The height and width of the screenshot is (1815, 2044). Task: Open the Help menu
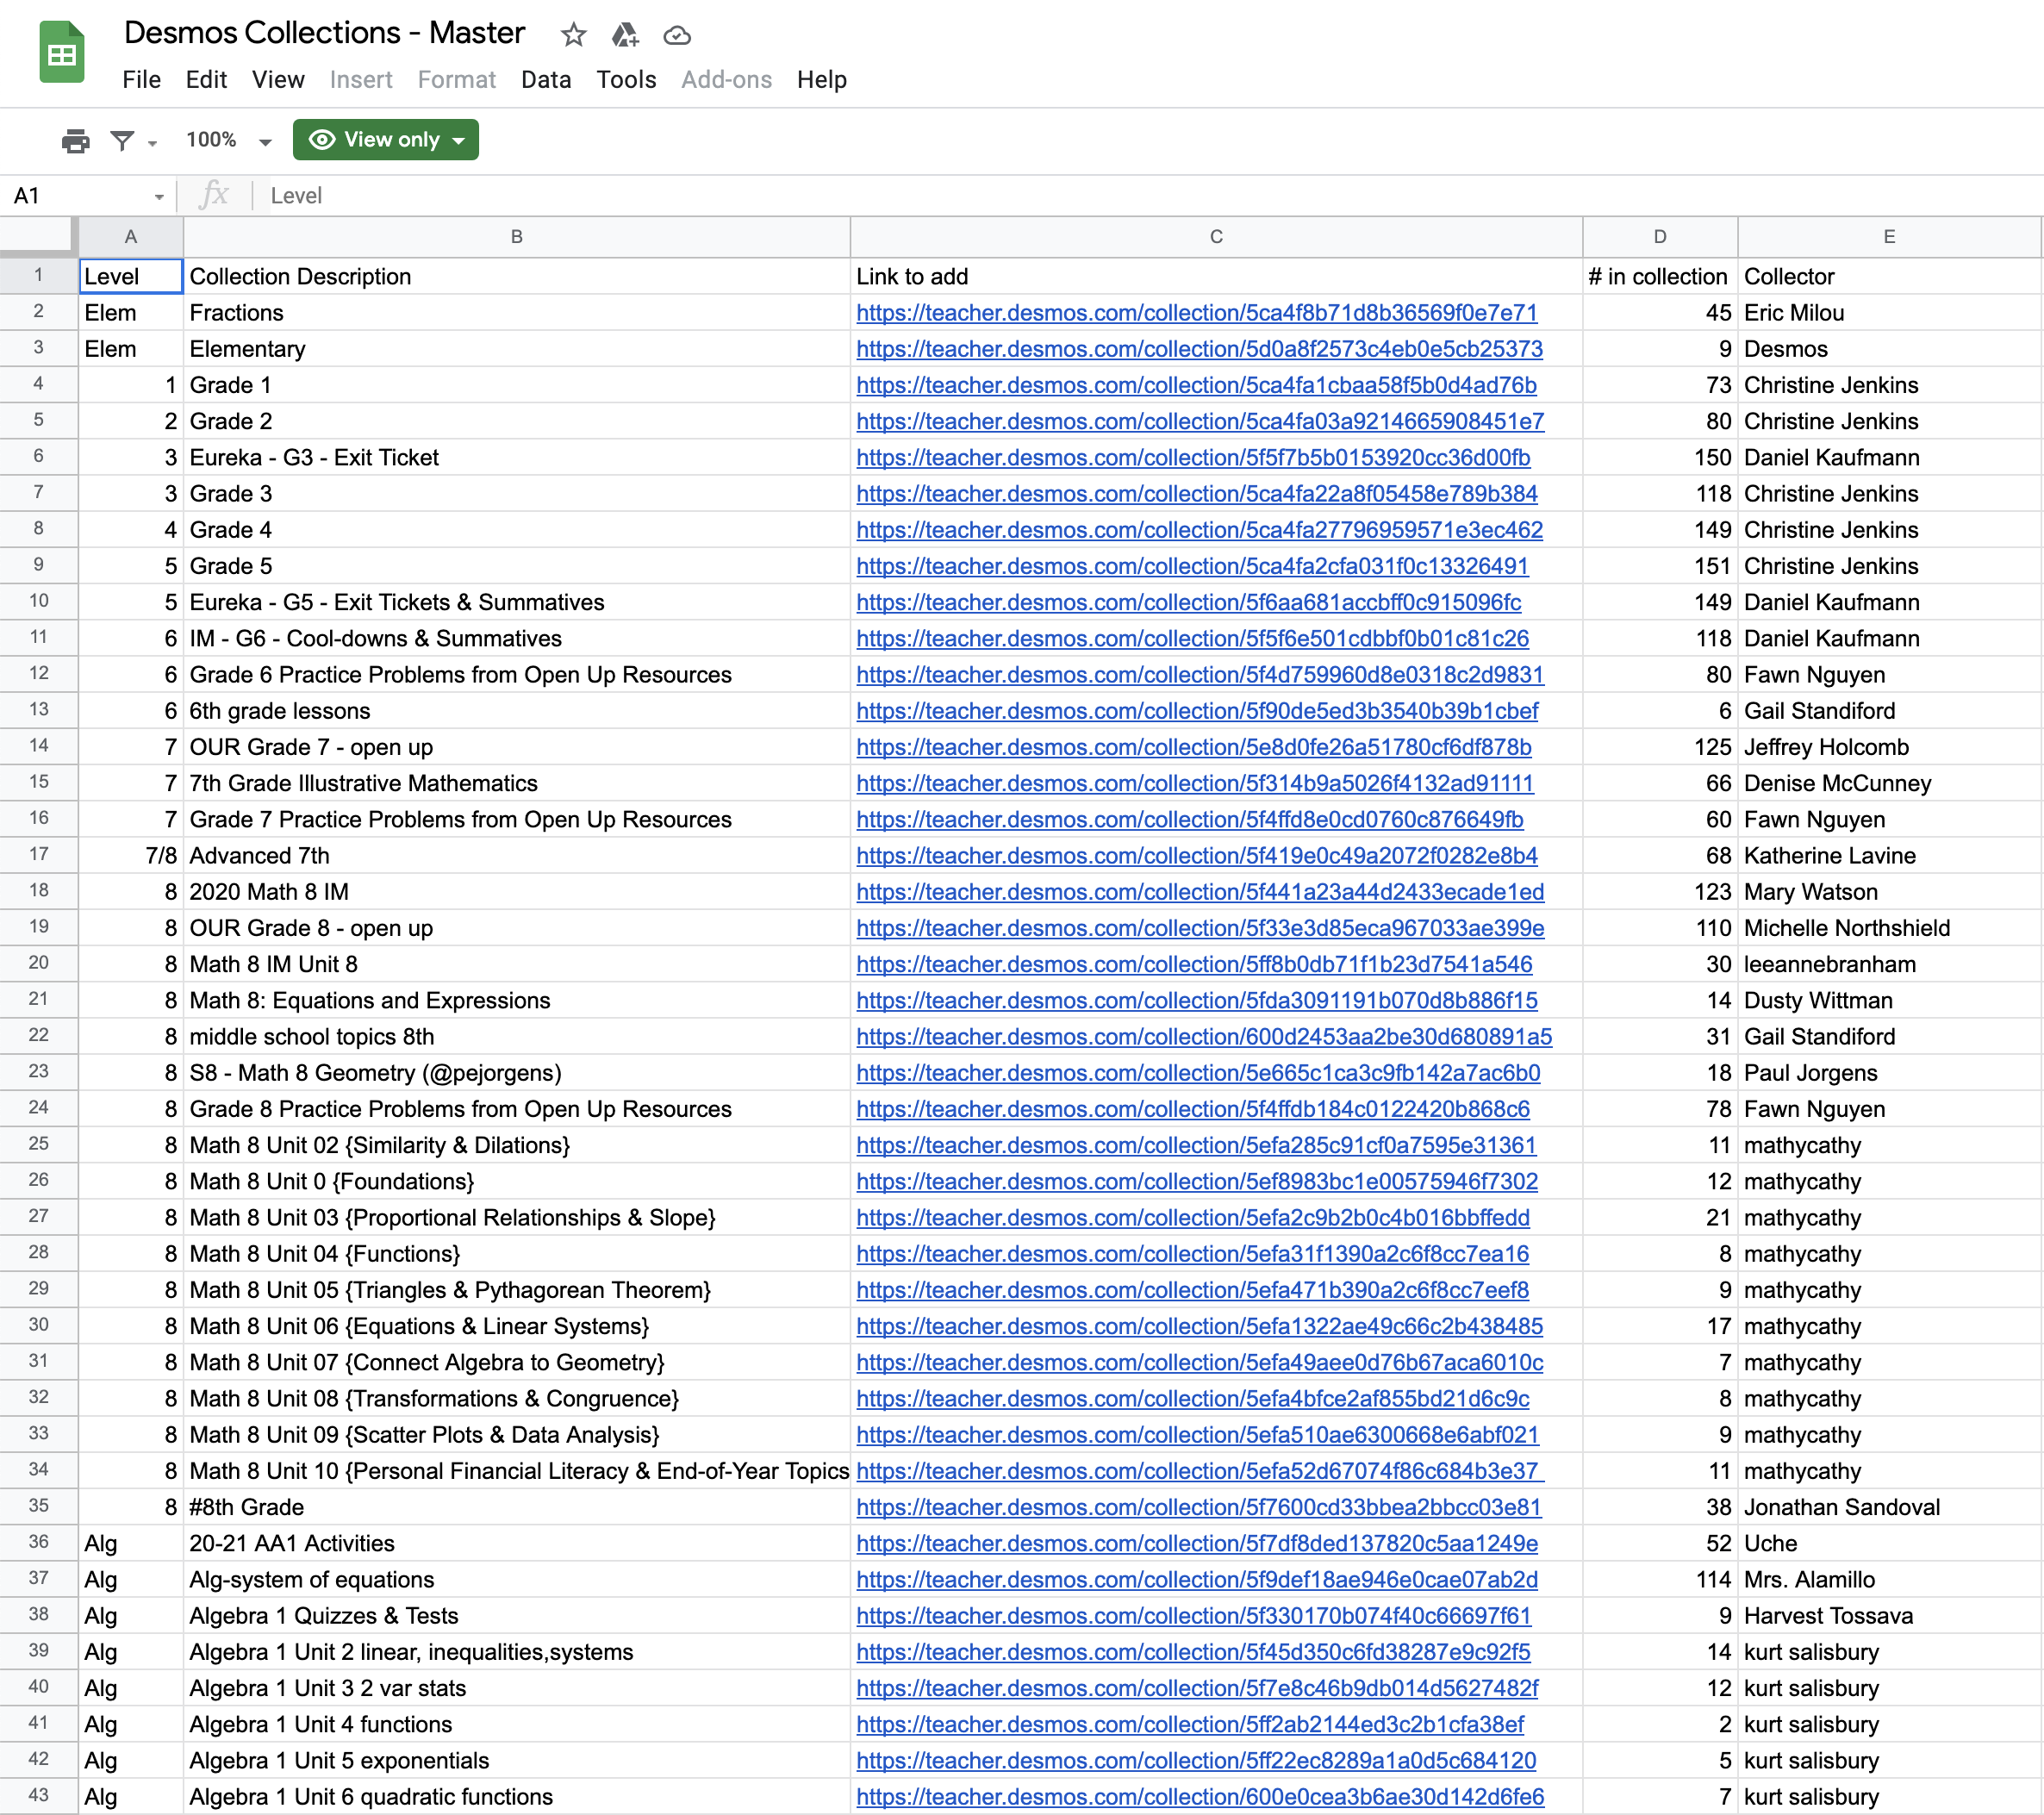click(822, 80)
